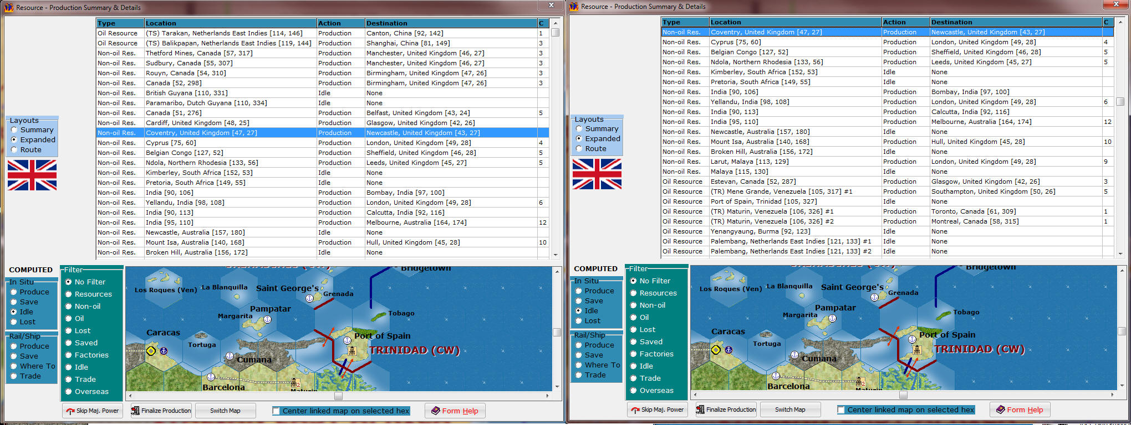The height and width of the screenshot is (425, 1131).
Task: Click the Cumana port anchor in left map
Action: pyautogui.click(x=230, y=356)
